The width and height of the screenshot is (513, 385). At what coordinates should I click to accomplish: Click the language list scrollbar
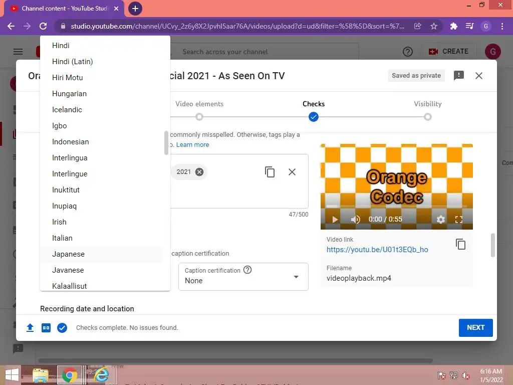pyautogui.click(x=166, y=143)
